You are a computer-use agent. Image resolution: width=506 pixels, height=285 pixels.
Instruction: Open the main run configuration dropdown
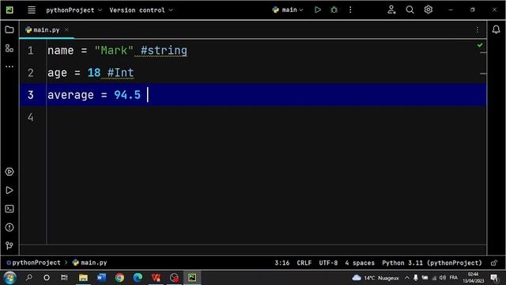(x=288, y=10)
